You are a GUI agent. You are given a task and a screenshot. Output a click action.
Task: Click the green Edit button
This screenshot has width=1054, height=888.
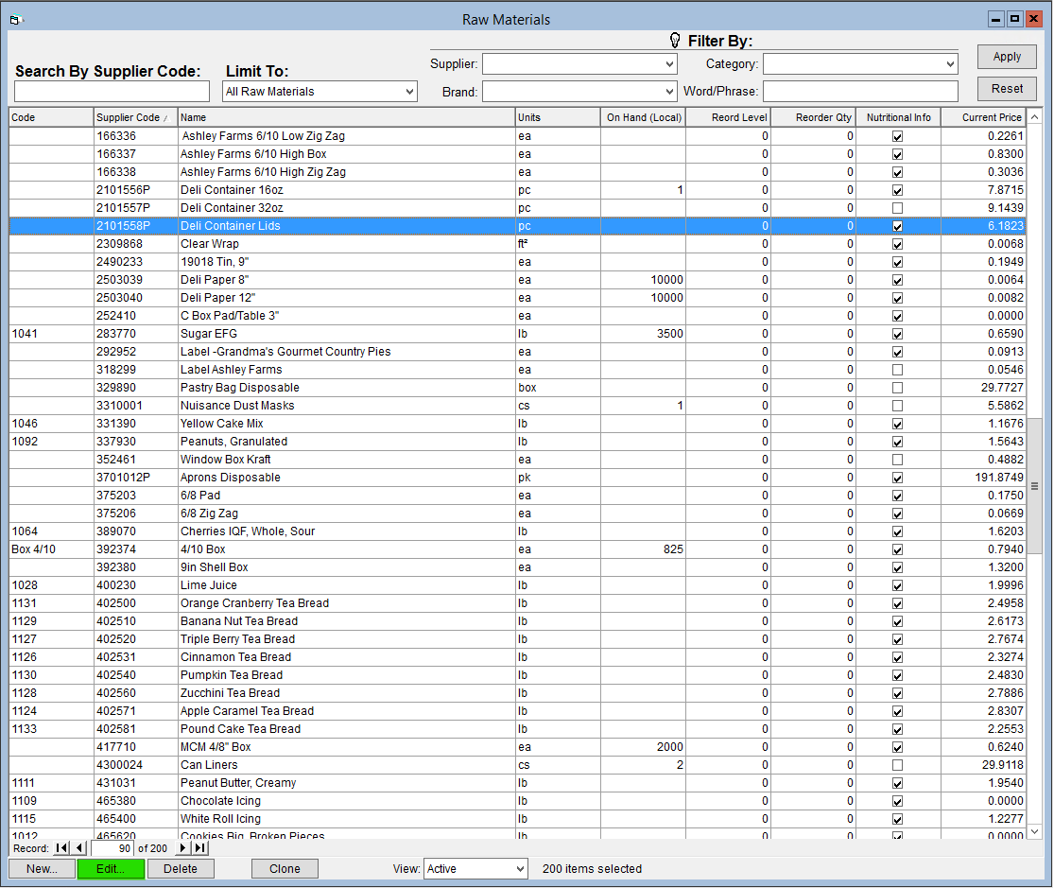111,869
